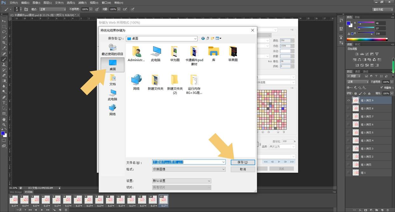This screenshot has height=212, width=395.
Task: Go back to the last visited folder
Action: (x=203, y=39)
